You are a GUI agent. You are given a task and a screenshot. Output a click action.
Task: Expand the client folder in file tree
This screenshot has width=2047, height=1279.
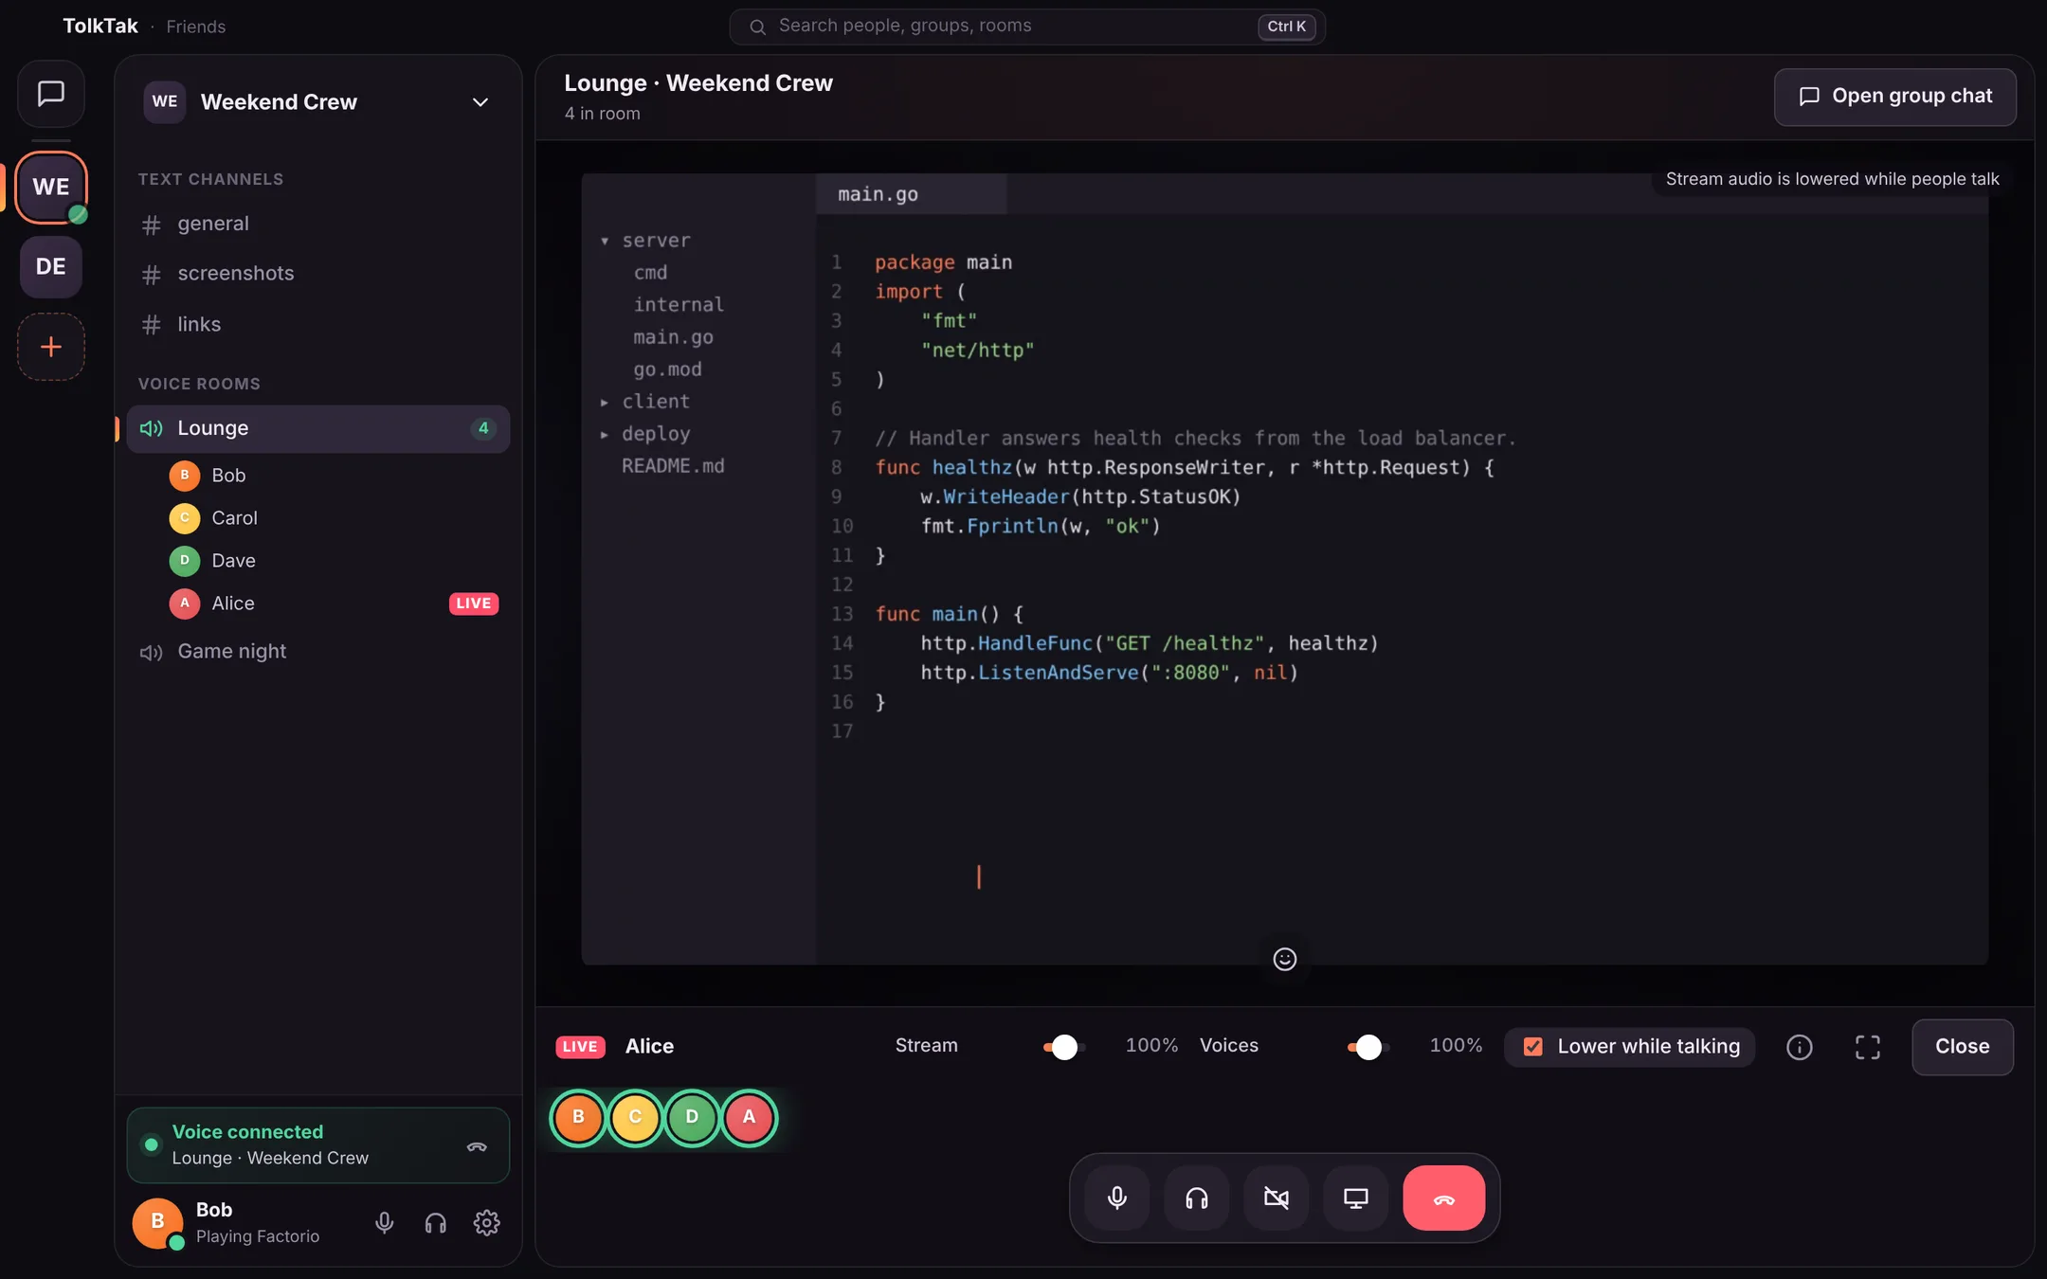coord(605,402)
